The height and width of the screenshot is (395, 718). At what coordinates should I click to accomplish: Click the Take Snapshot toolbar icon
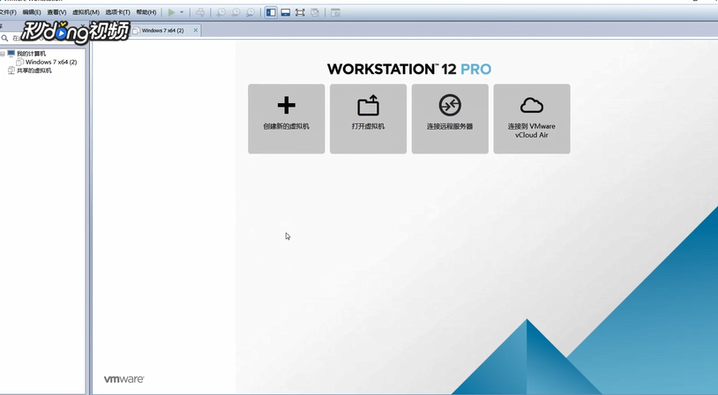click(x=221, y=12)
